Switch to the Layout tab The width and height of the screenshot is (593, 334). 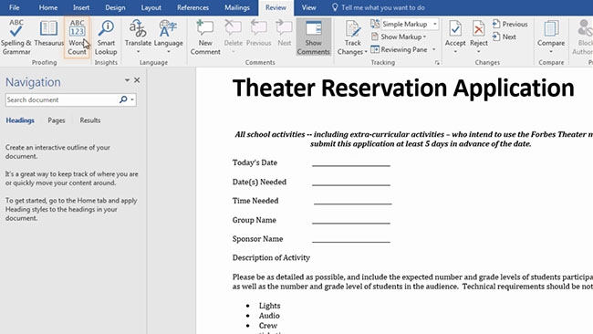pyautogui.click(x=151, y=7)
